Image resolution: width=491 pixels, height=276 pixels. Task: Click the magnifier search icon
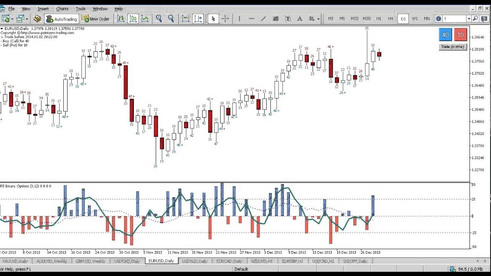point(476,18)
